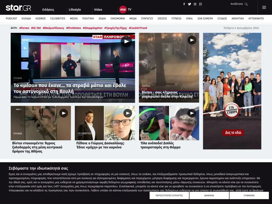The width and height of the screenshot is (272, 204).
Task: Open Γιώργος Δασκαλάκης article thumbnail
Action: click(x=105, y=123)
